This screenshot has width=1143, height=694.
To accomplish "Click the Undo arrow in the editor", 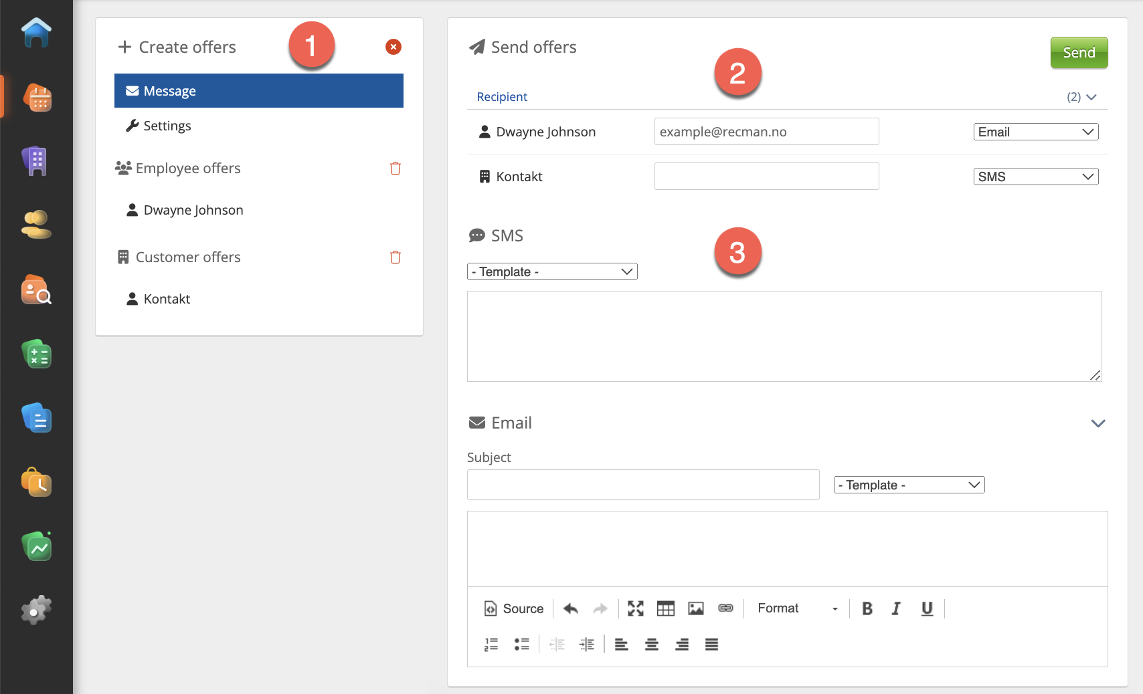I will point(570,608).
